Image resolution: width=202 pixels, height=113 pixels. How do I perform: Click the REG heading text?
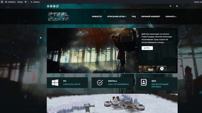click(x=154, y=81)
